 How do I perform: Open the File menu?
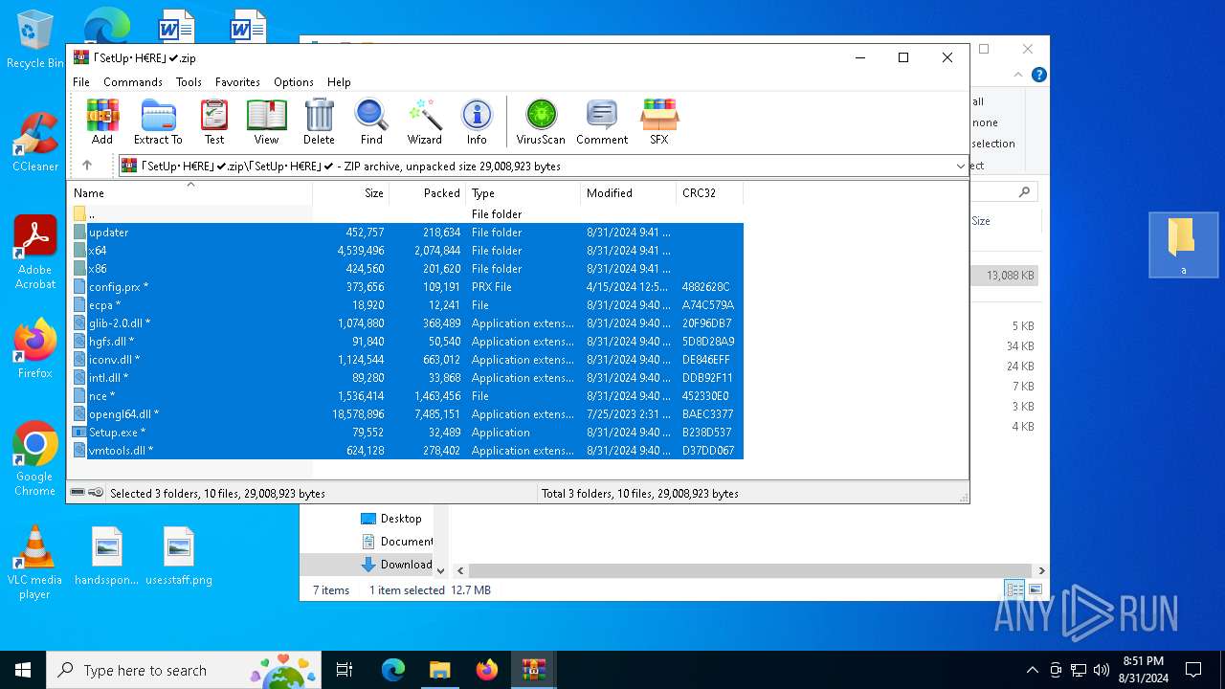81,82
